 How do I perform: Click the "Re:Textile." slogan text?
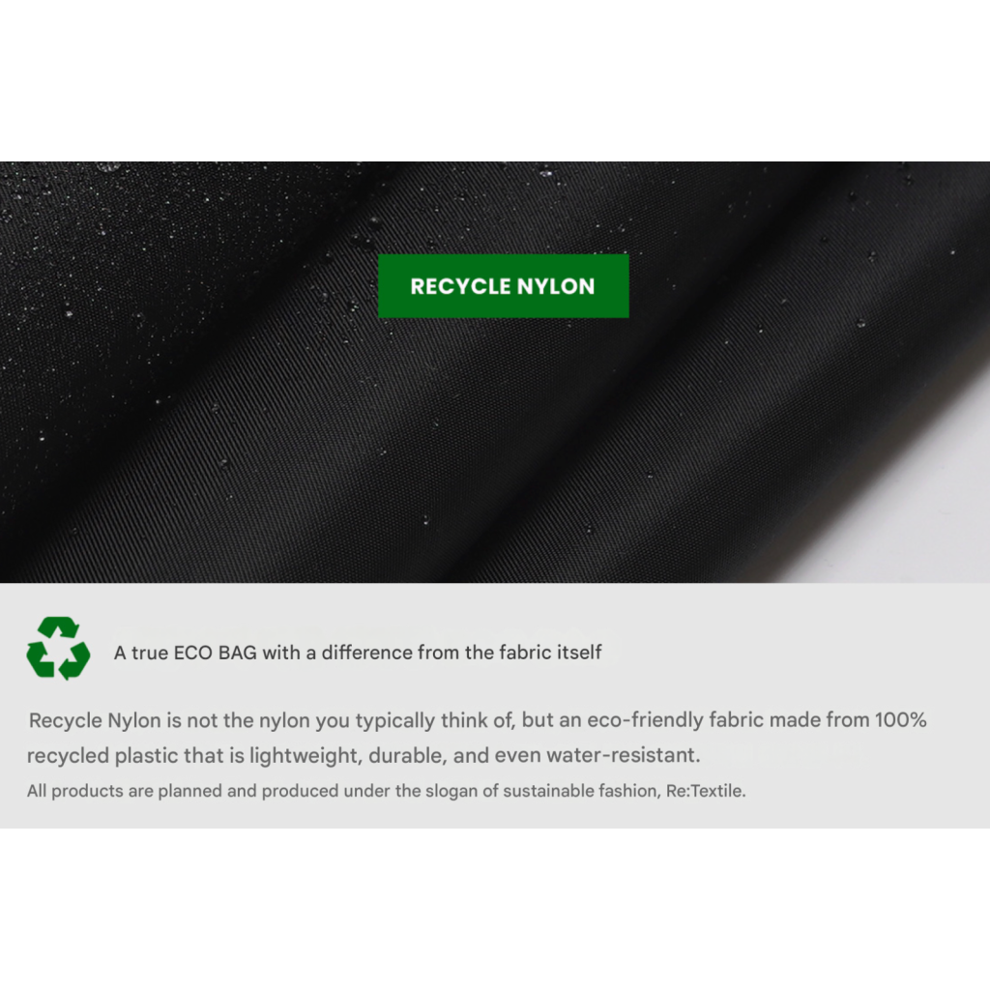706,791
